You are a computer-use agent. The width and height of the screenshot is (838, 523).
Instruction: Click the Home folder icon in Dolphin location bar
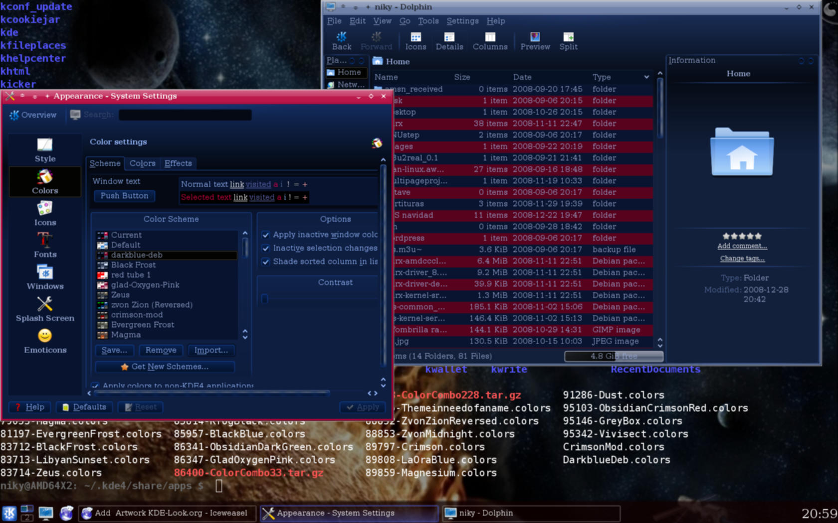pyautogui.click(x=378, y=61)
